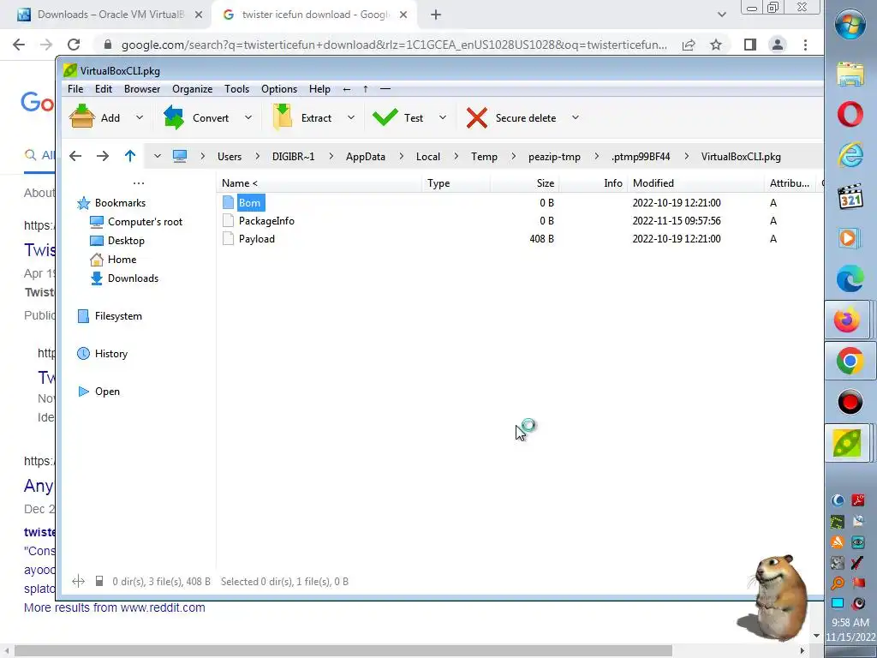Select Home in the sidebar bookmarks
The height and width of the screenshot is (658, 877).
122,259
